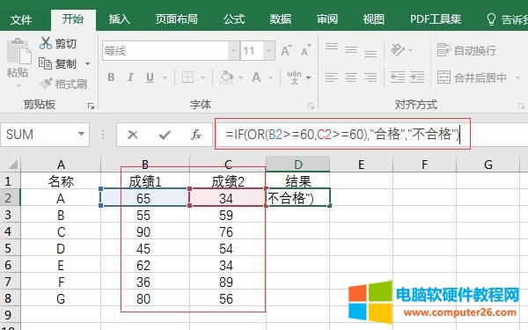Open borders dropdown arrow
This screenshot has height=330, width=528.
point(202,77)
